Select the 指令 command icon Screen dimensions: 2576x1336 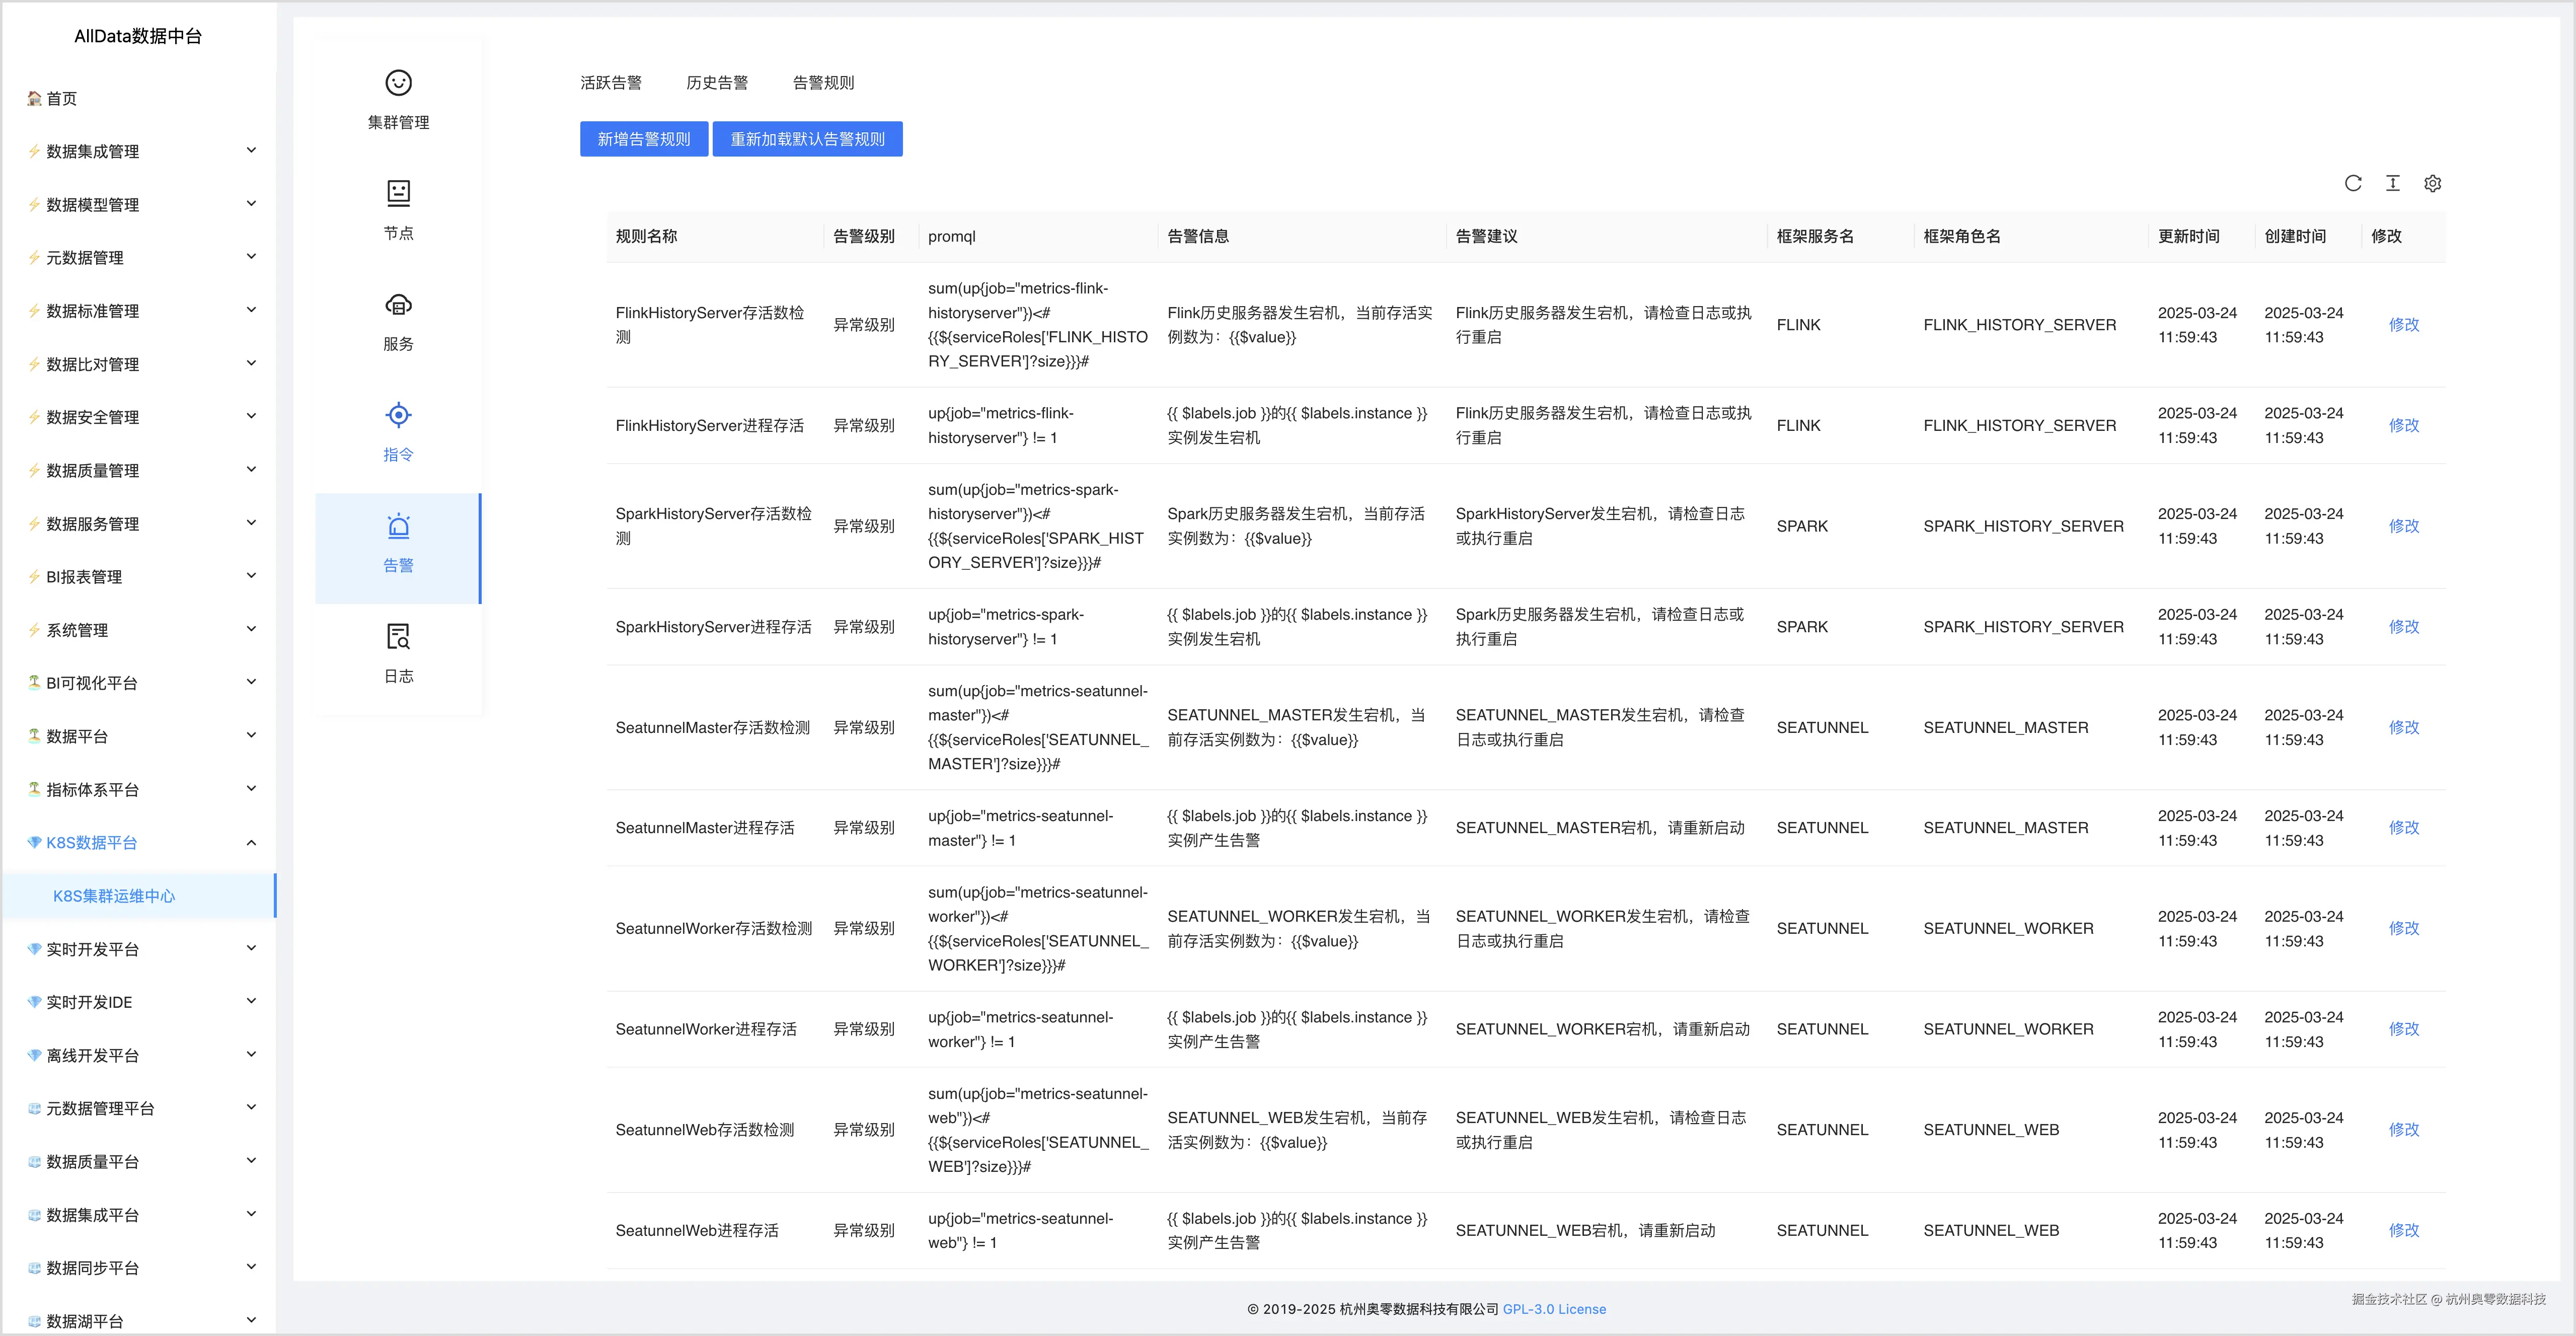(x=398, y=415)
